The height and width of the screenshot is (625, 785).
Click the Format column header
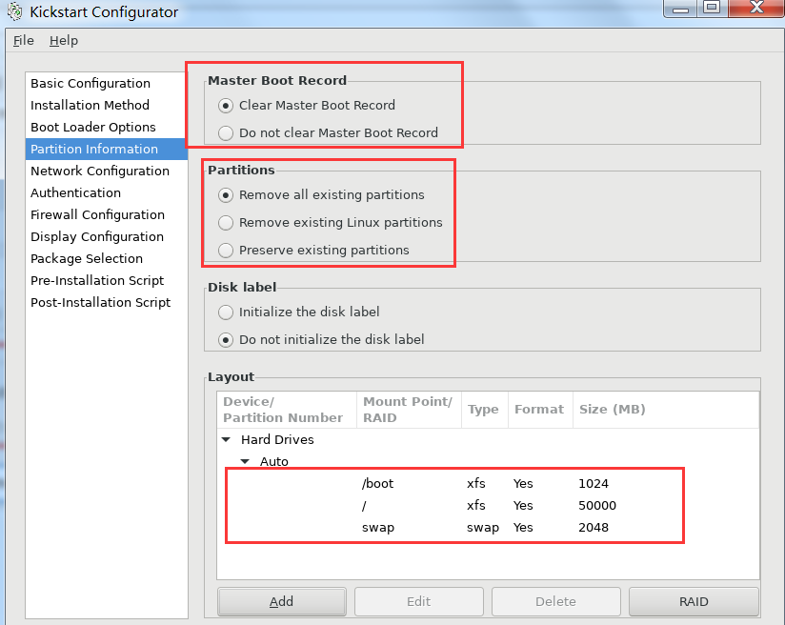pyautogui.click(x=541, y=410)
